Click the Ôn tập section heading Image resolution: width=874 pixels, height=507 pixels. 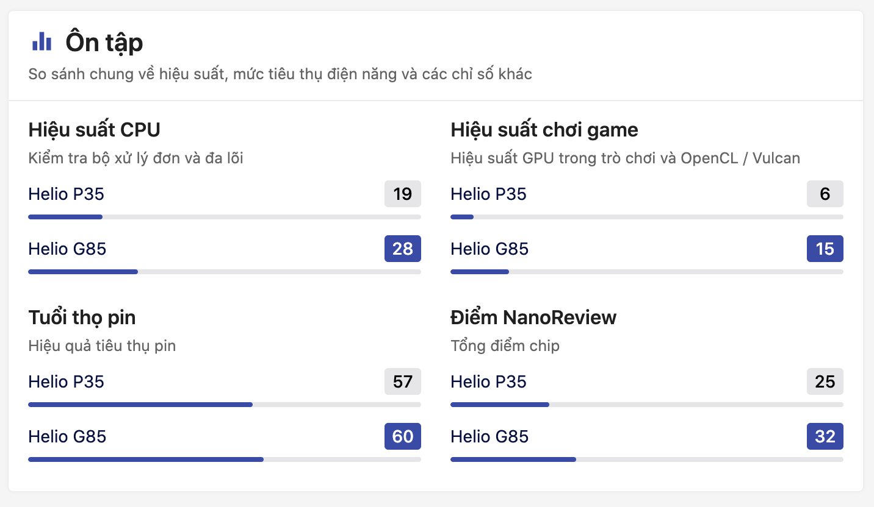[104, 43]
